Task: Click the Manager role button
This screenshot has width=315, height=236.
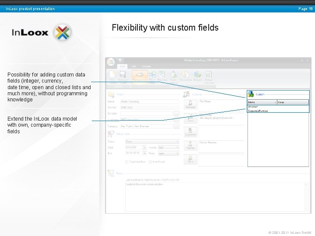Action: (190, 104)
